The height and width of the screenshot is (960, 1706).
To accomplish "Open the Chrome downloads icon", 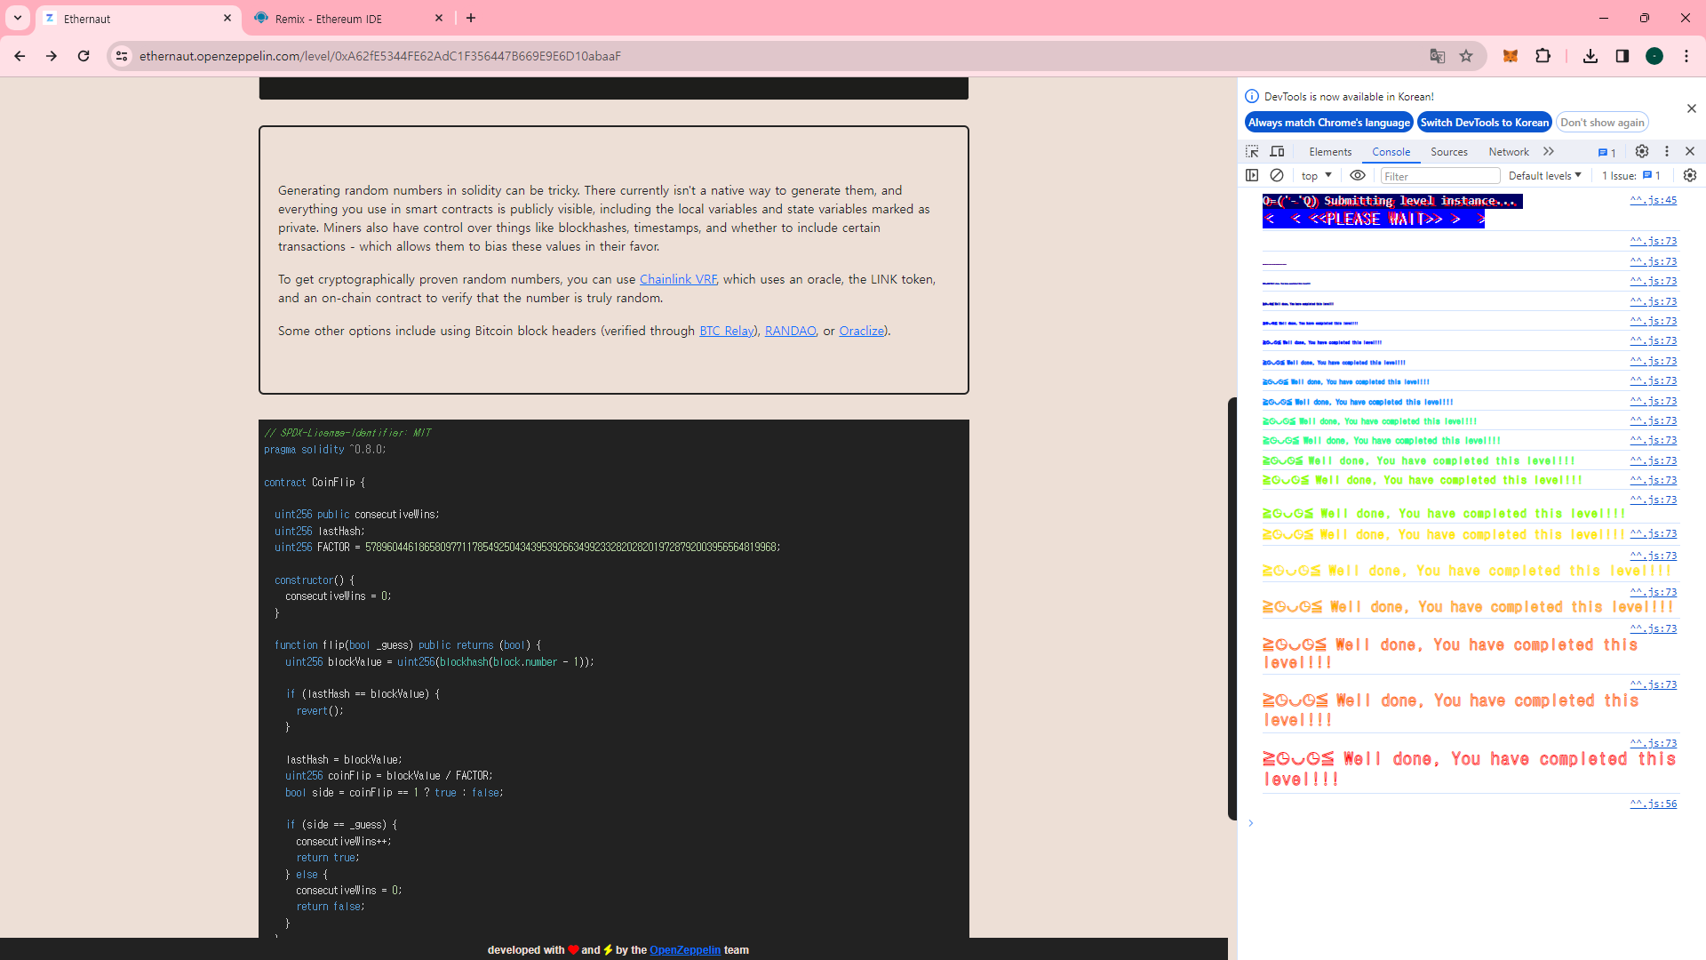I will click(1590, 56).
